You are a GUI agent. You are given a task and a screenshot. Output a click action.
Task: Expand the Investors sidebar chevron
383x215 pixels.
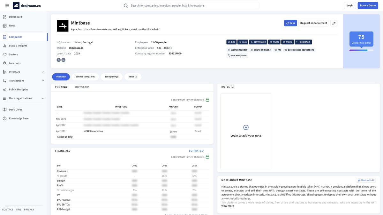43,72
